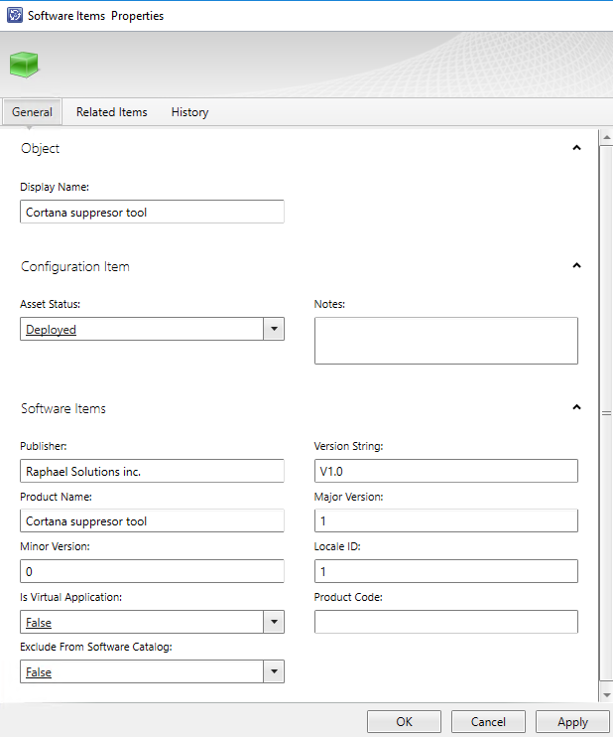Open Exclude From Software Catalog dropdown

(274, 671)
